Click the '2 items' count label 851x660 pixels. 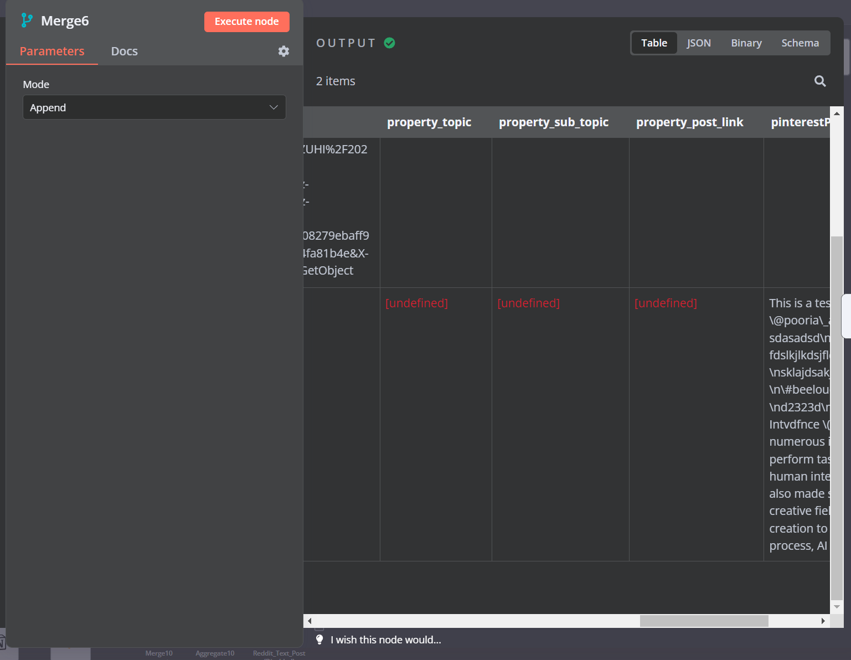336,81
